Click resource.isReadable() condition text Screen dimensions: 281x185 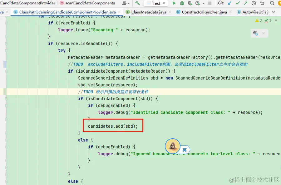click(x=85, y=44)
